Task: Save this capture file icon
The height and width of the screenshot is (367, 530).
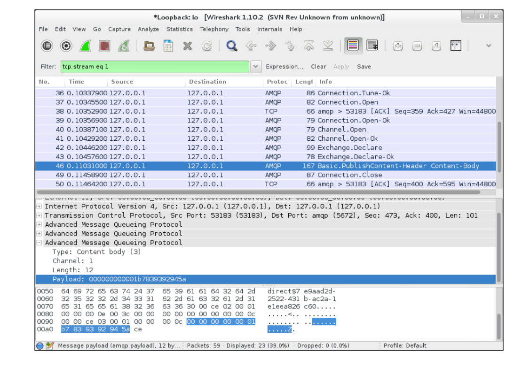Action: pos(168,46)
